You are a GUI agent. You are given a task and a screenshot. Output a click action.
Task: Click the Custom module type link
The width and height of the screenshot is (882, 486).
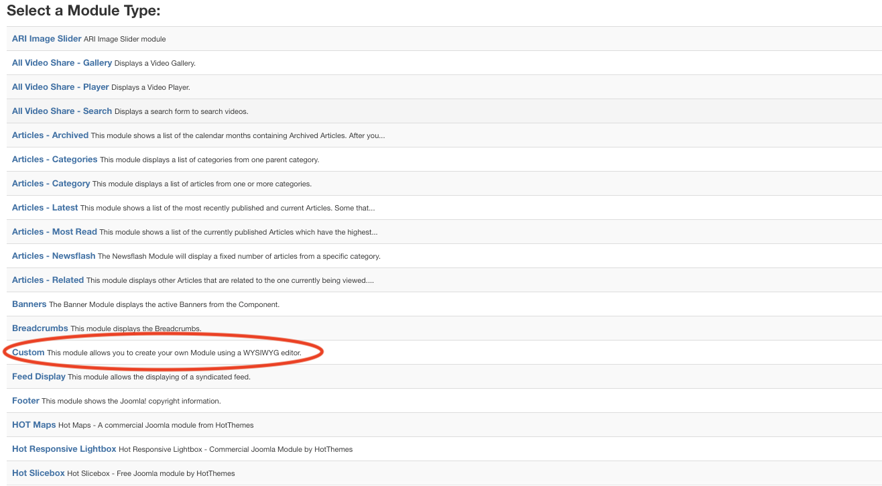[x=28, y=353]
